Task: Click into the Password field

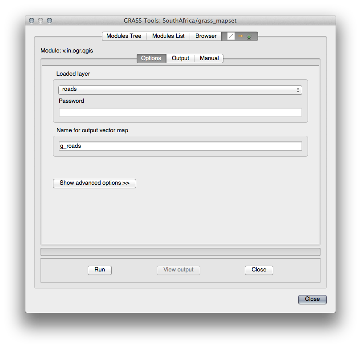Action: click(180, 112)
